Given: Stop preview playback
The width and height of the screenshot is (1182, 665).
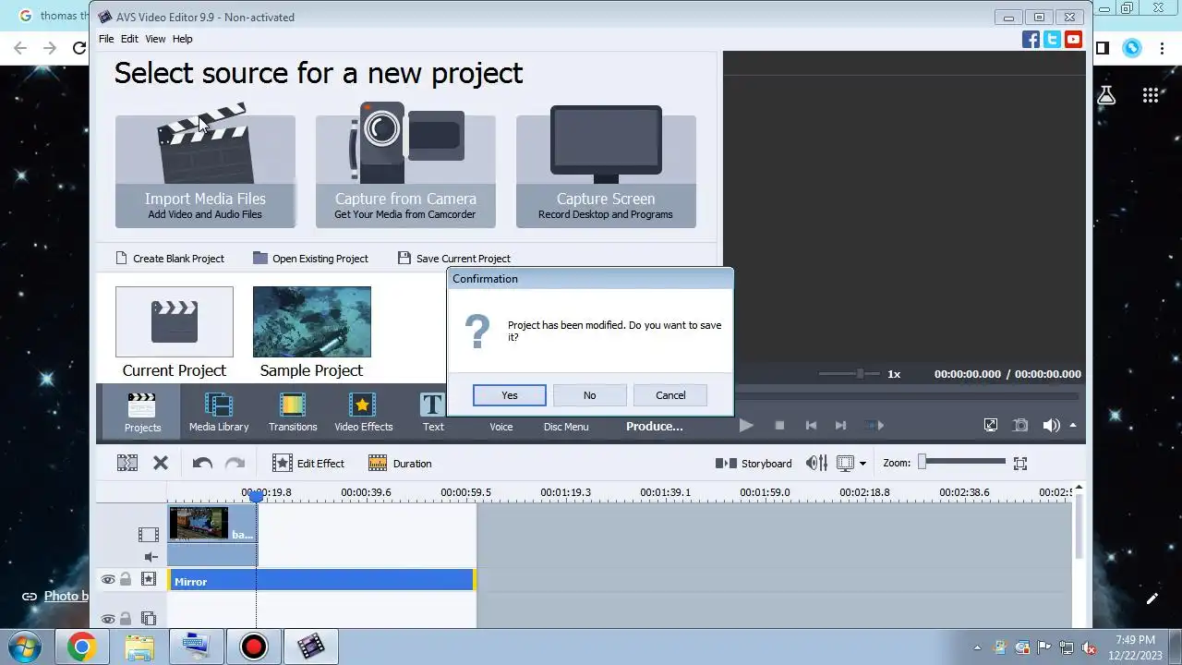Looking at the screenshot, I should point(779,425).
